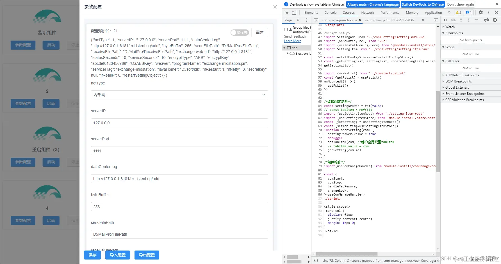
Task: Open the Page pane three-dot menu
Action: click(x=307, y=20)
